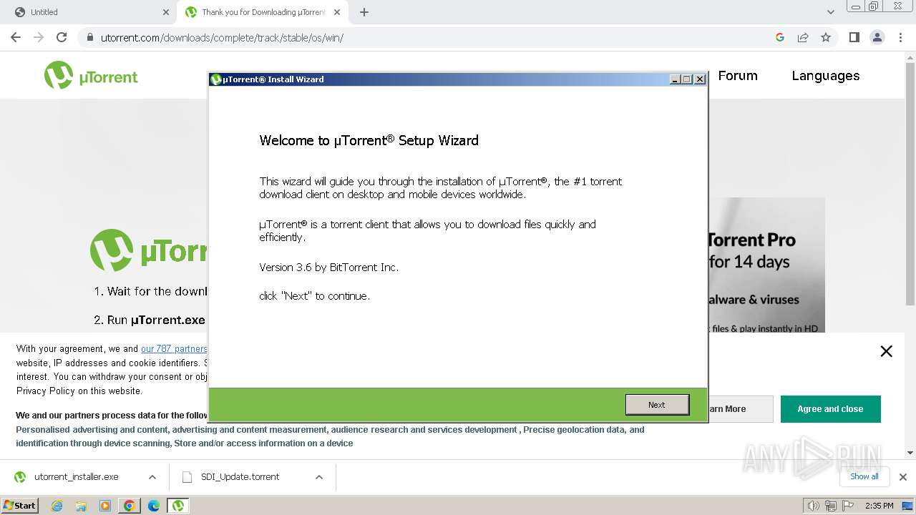Click '2. Run µTorrent.exe' step text

(x=150, y=320)
